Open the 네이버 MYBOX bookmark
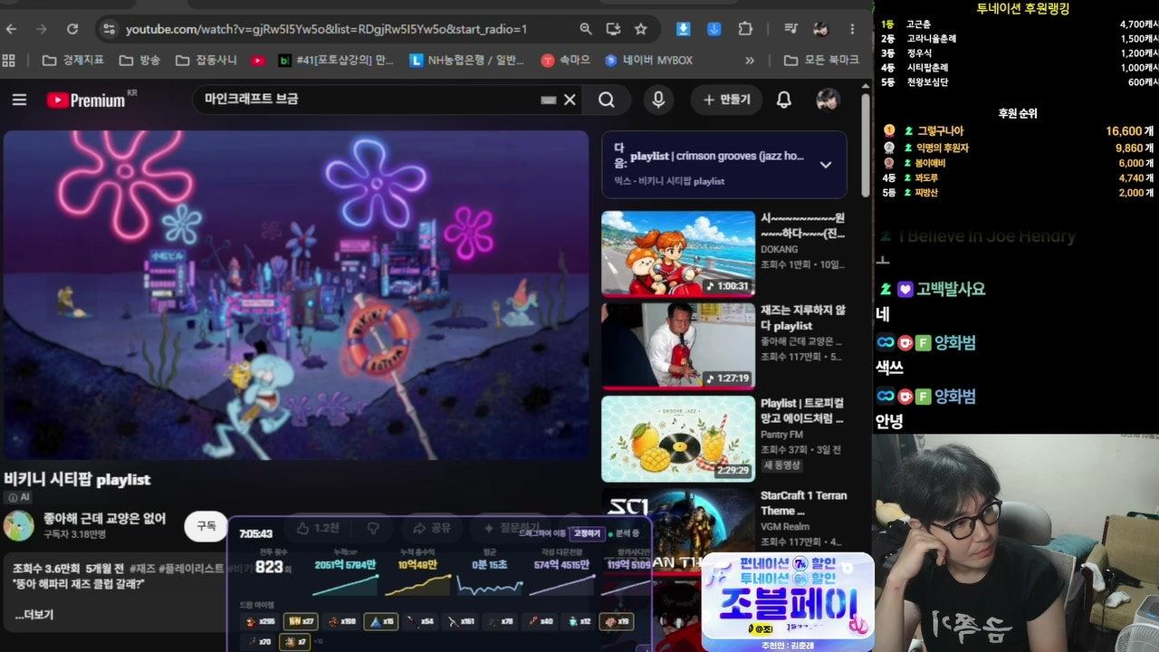Viewport: 1159px width, 652px height. point(648,61)
